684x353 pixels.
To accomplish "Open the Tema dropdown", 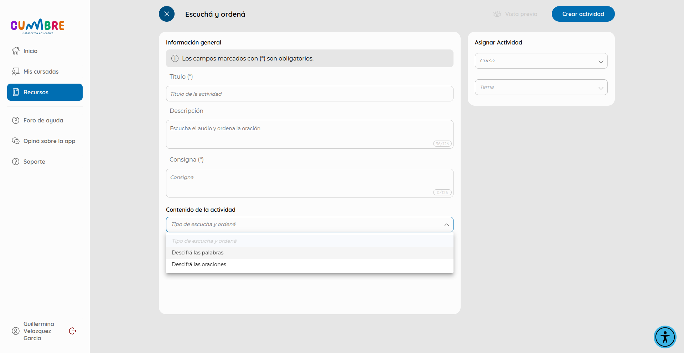I will click(541, 87).
